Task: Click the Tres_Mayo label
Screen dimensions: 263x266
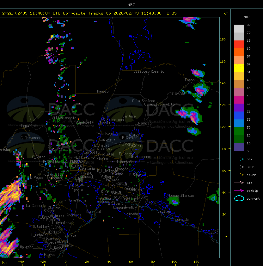Action: (104, 134)
